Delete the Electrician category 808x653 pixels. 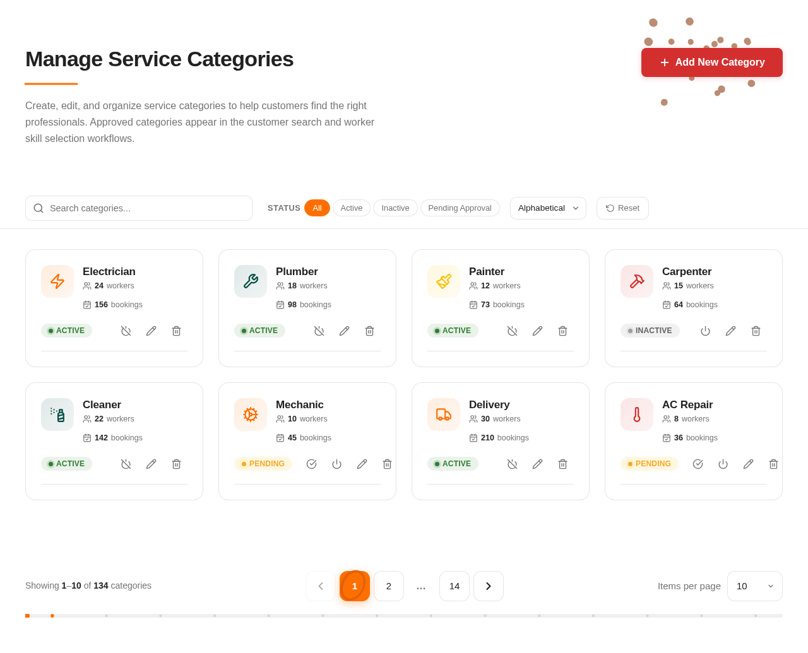coord(177,331)
